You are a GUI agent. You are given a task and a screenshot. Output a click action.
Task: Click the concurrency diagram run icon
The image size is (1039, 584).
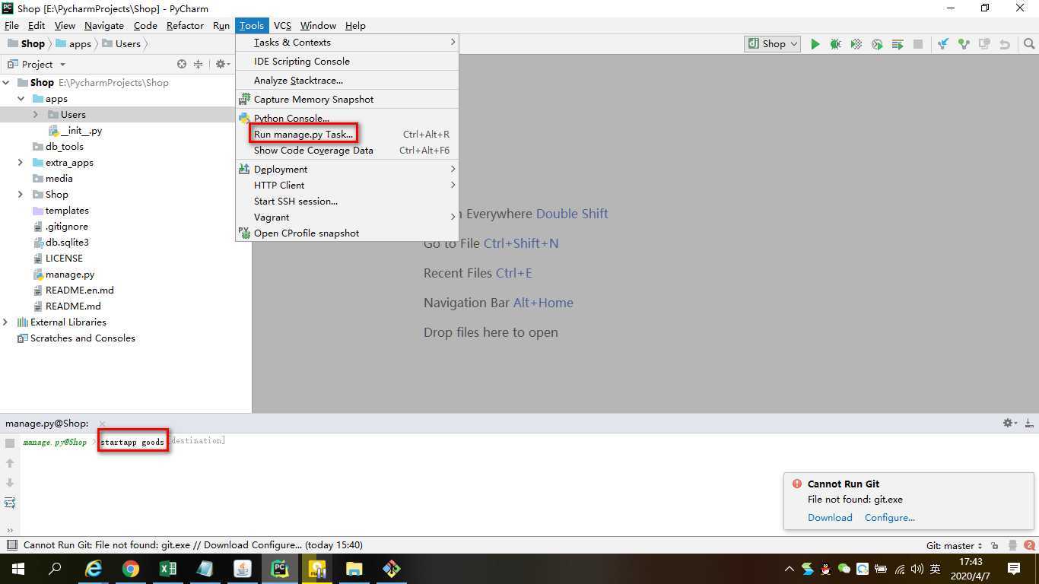click(898, 44)
